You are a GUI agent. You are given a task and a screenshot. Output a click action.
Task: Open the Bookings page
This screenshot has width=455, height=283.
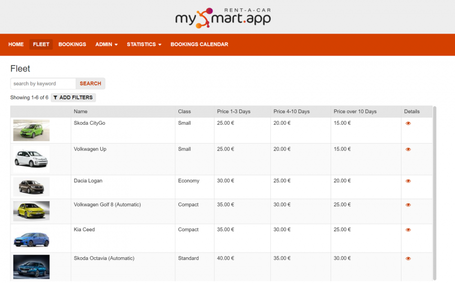pos(72,45)
